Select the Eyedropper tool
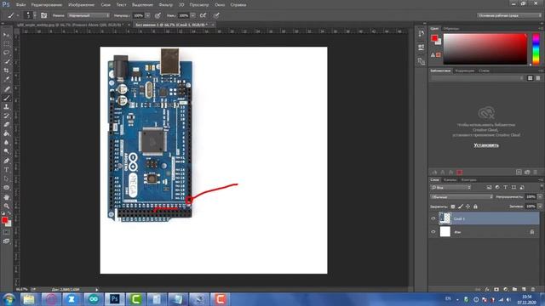The height and width of the screenshot is (306, 545). pyautogui.click(x=6, y=80)
